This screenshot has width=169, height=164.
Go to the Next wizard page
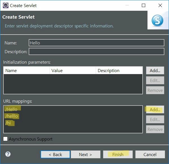coord(85,154)
